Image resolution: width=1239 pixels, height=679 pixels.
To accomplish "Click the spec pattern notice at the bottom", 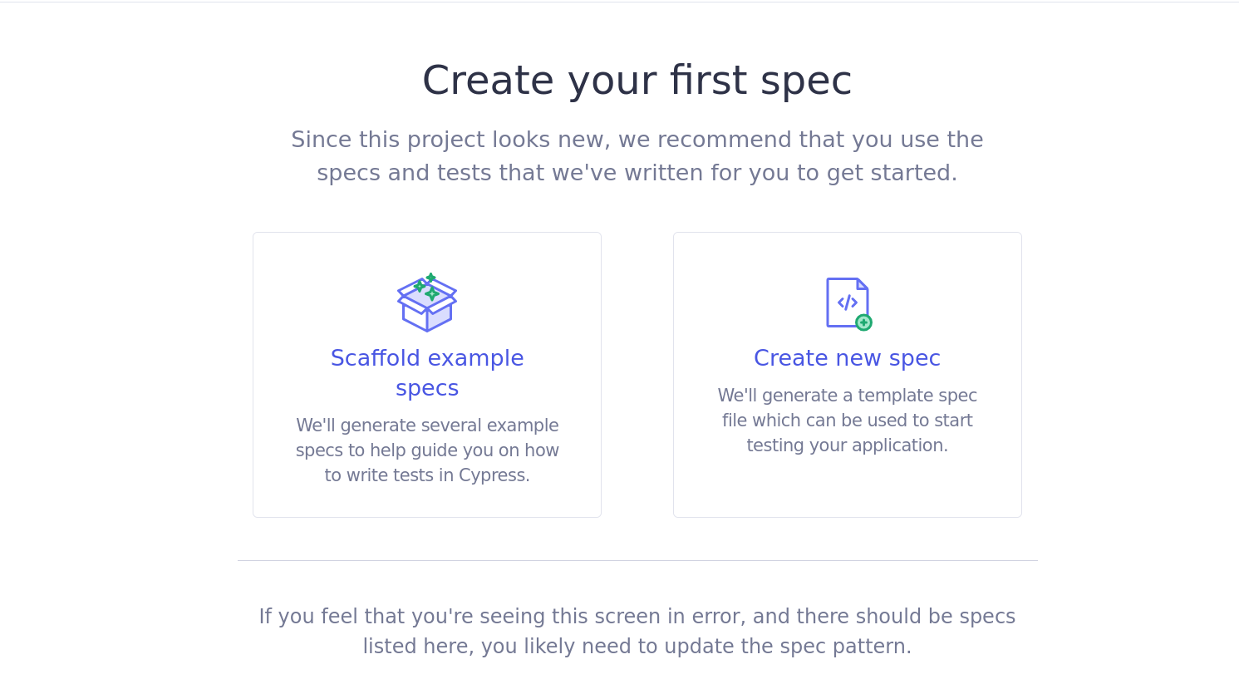I will point(637,631).
